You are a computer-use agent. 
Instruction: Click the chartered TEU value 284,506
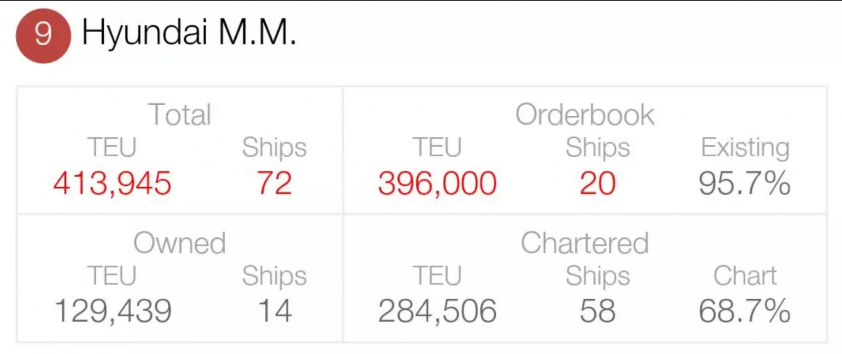[x=437, y=311]
